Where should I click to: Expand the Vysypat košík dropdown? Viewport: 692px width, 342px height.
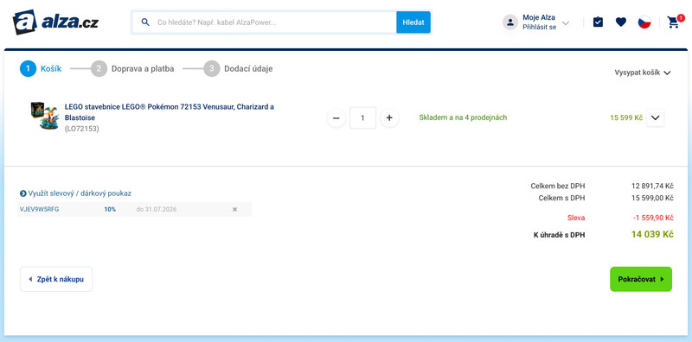click(x=643, y=73)
